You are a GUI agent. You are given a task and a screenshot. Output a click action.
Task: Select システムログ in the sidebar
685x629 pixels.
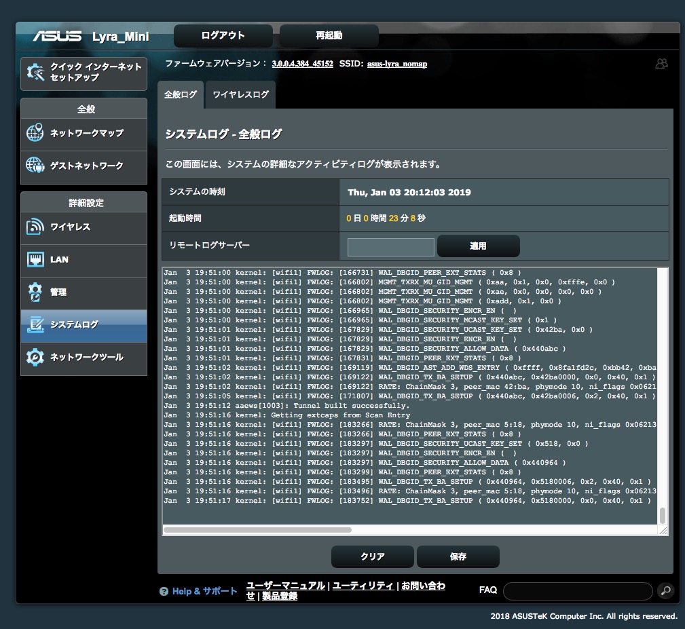84,325
